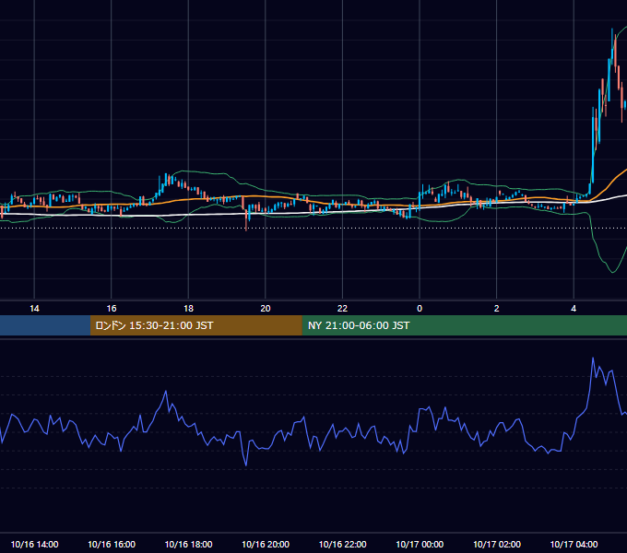Image resolution: width=627 pixels, height=553 pixels.
Task: Click the 10/16 20:00 time label
Action: (266, 544)
